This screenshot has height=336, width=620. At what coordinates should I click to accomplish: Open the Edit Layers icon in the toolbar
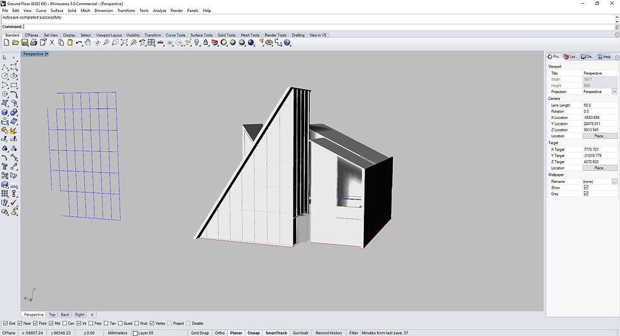(214, 42)
